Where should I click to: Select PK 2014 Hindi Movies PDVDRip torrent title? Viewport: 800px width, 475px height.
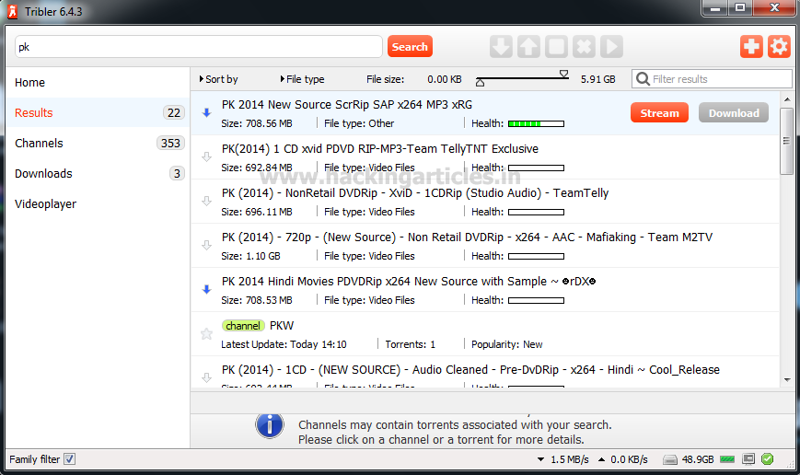[x=409, y=282]
